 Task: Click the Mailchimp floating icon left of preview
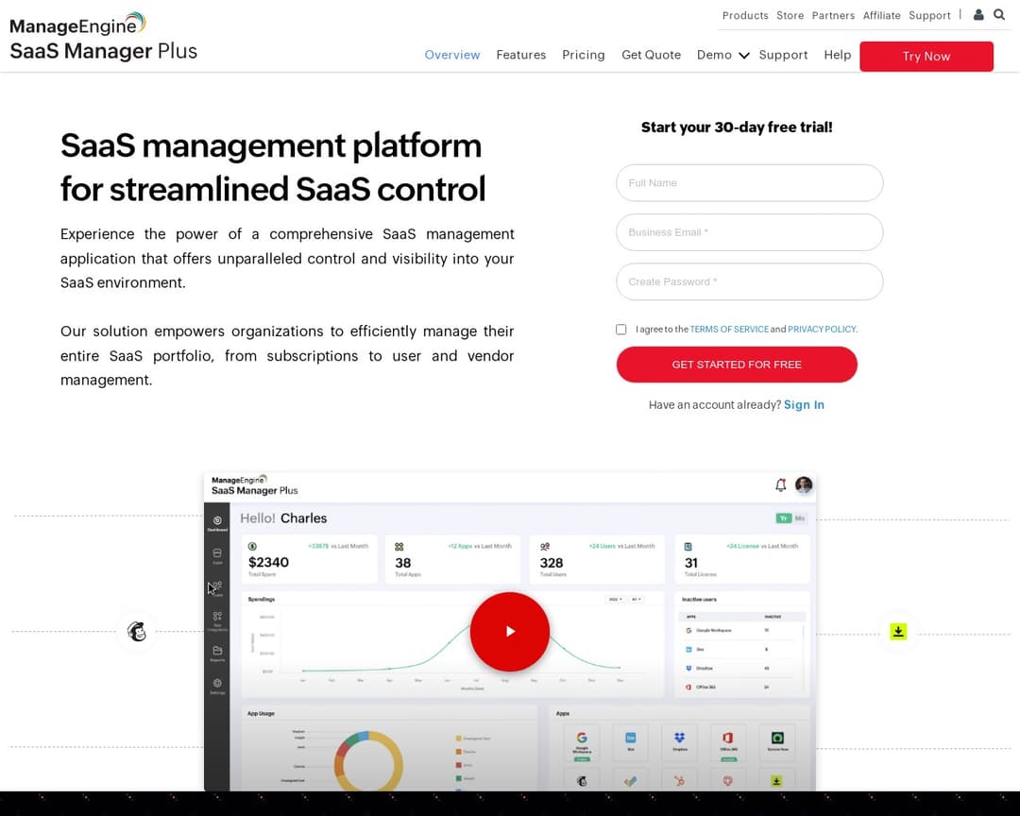click(137, 631)
